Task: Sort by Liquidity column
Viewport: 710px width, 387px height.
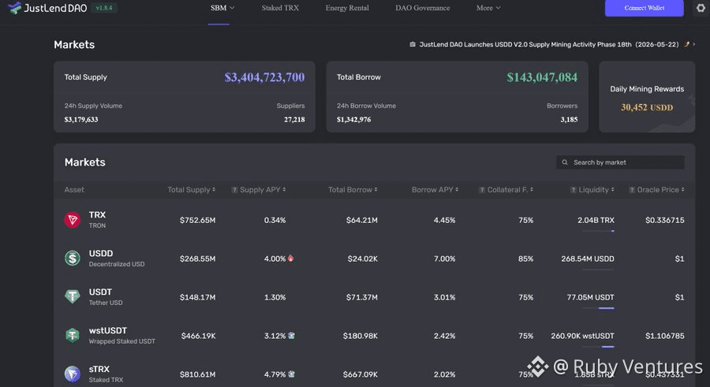Action: (x=596, y=190)
